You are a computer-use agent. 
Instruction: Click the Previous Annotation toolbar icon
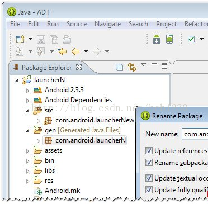pos(41,51)
